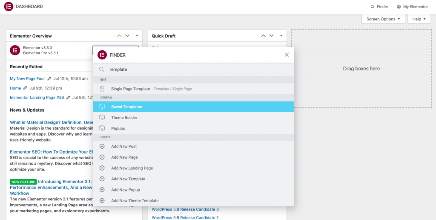Image resolution: width=436 pixels, height=220 pixels.
Task: Close the Finder dialog
Action: coord(287,55)
